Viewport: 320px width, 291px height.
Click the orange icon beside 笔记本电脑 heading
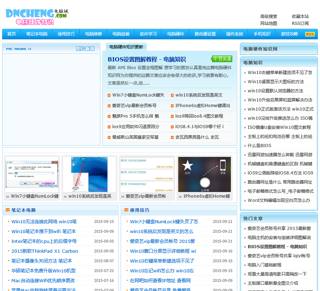(x=7, y=210)
